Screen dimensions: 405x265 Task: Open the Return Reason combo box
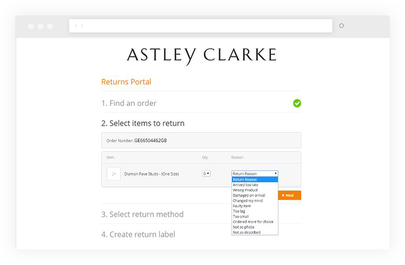[254, 174]
